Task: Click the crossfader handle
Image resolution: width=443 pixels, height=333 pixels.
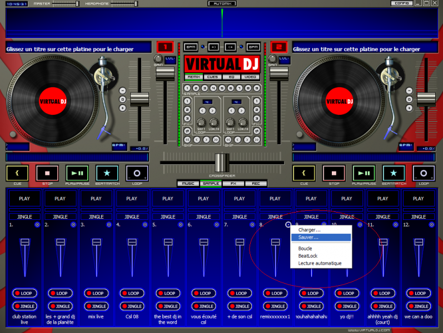Action: [x=222, y=162]
